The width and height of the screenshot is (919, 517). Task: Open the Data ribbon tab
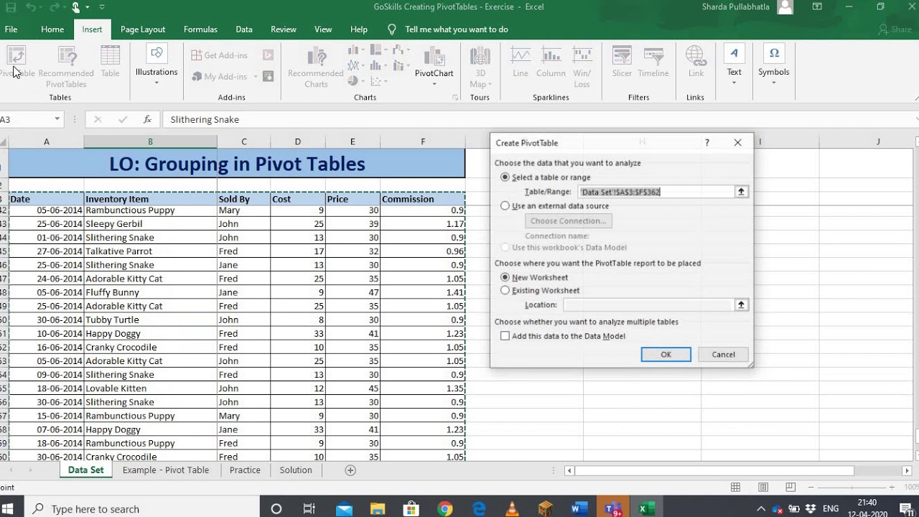(244, 29)
